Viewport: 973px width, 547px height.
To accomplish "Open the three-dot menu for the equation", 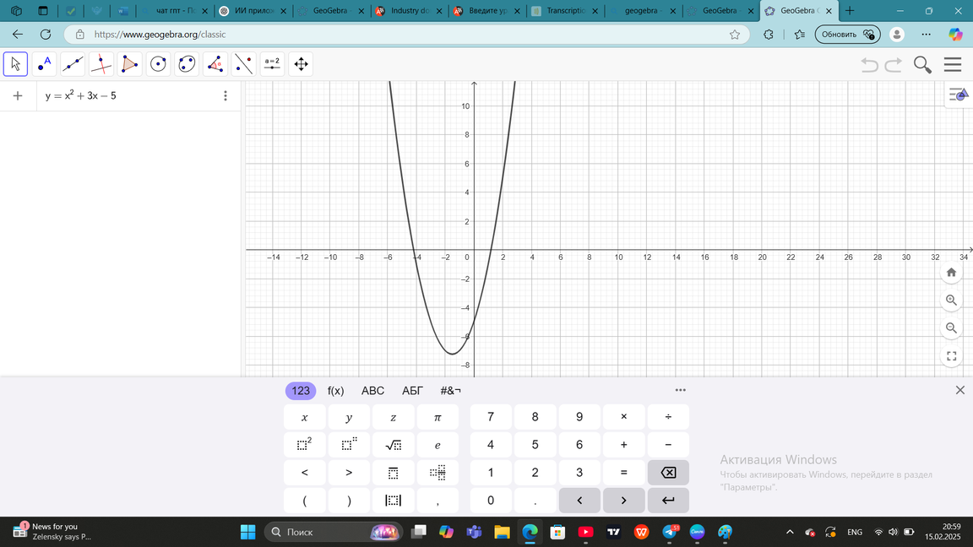I will click(225, 96).
